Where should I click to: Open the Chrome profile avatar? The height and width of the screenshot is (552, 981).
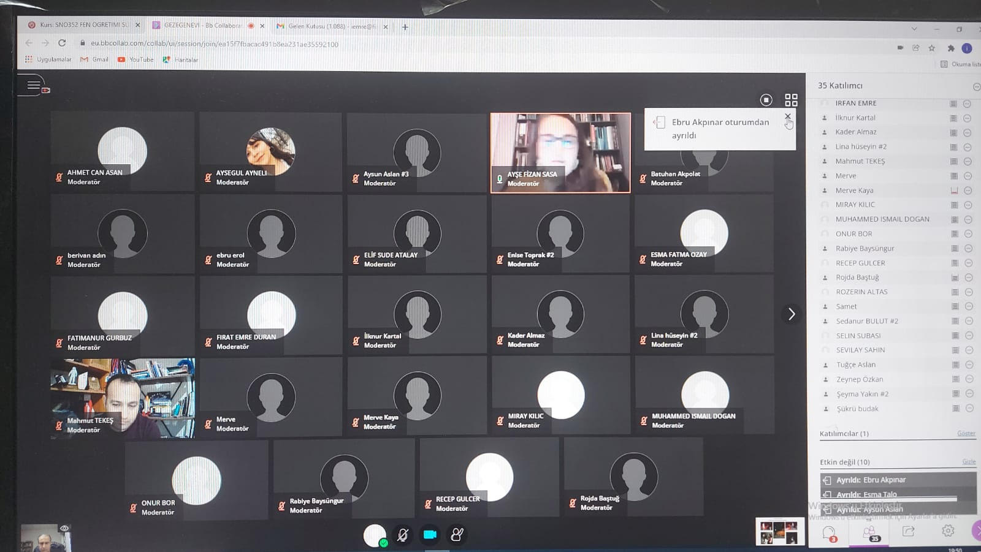pyautogui.click(x=967, y=48)
